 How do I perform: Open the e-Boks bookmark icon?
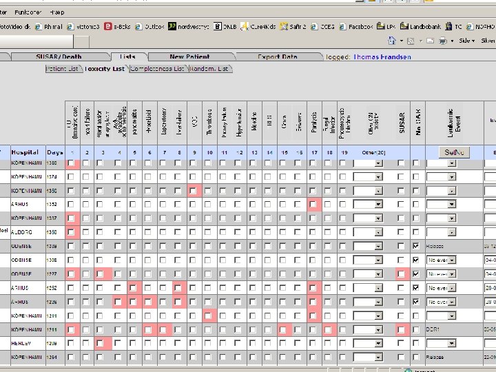pos(108,26)
